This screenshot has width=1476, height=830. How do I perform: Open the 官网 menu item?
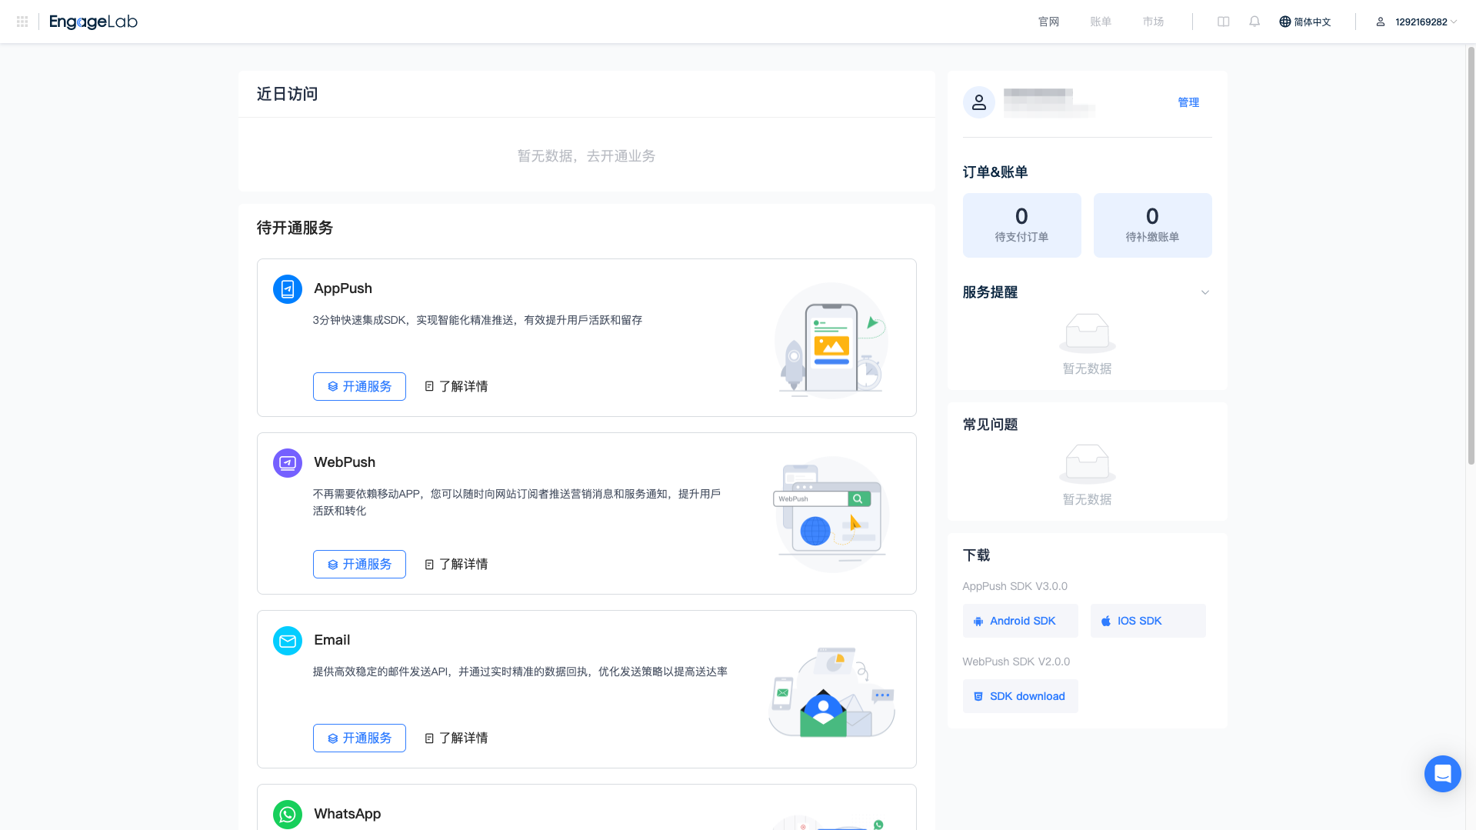point(1048,22)
